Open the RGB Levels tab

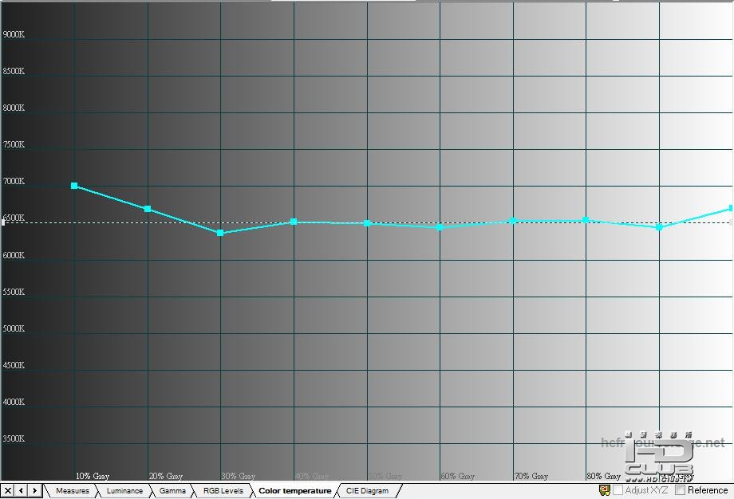(223, 490)
